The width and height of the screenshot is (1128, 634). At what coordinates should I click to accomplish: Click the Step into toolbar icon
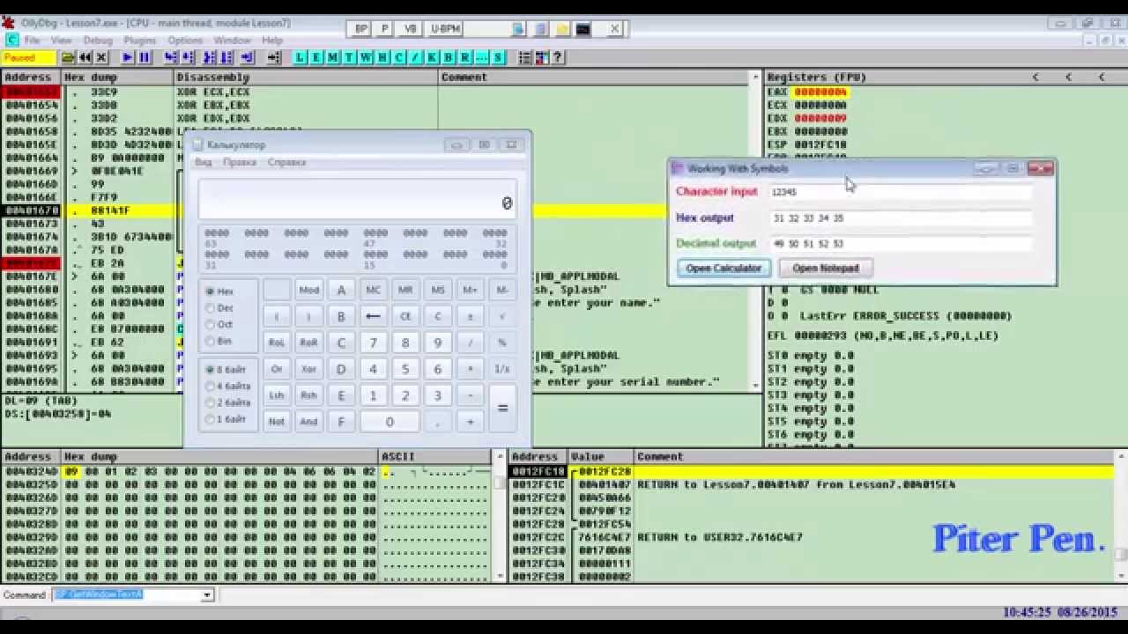point(171,57)
